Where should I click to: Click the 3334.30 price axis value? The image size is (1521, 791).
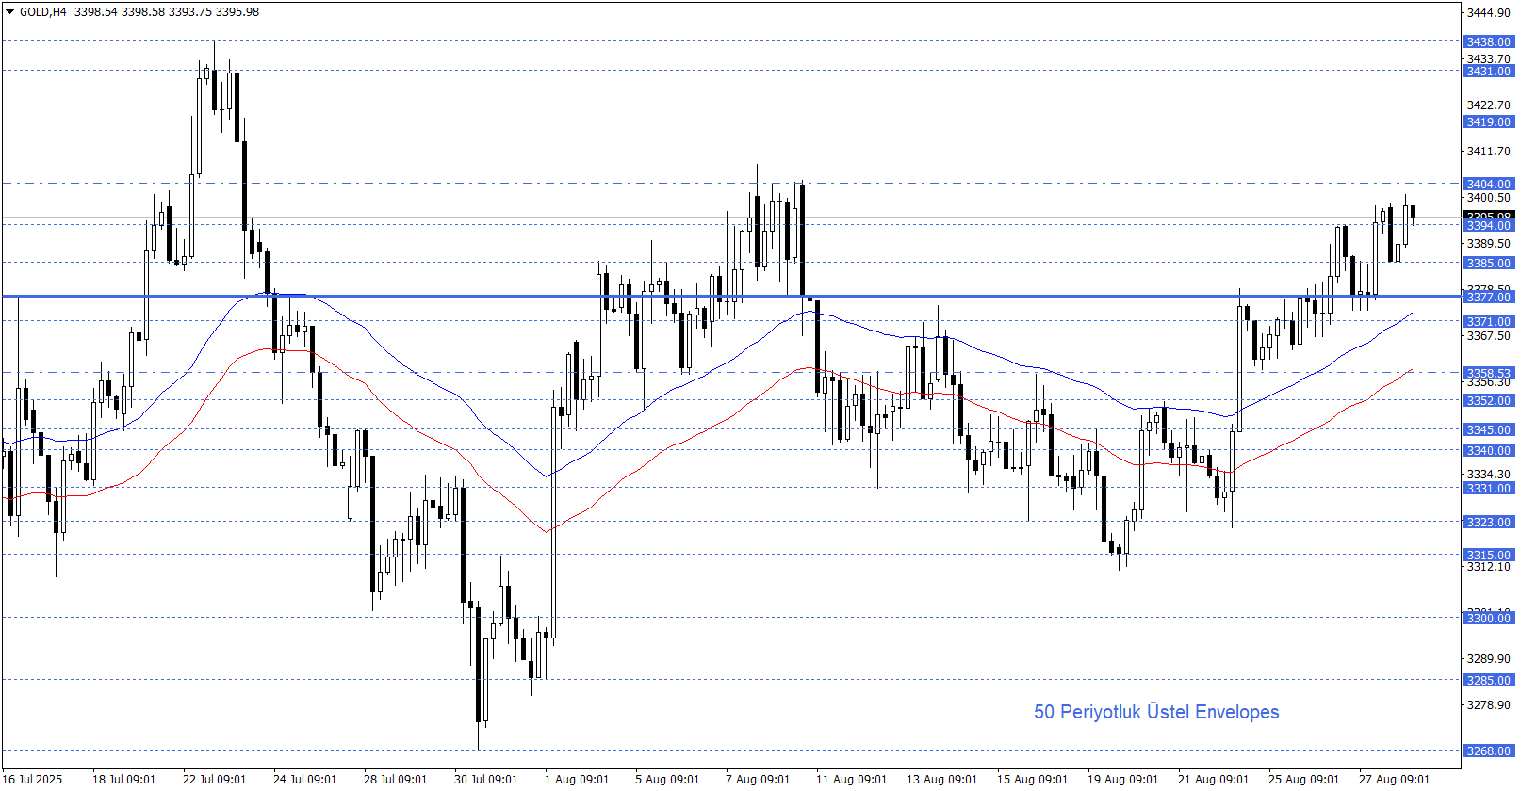pos(1489,474)
